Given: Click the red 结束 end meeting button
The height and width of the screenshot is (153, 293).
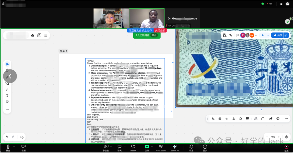Looking at the screenshot, I should click(x=286, y=148).
